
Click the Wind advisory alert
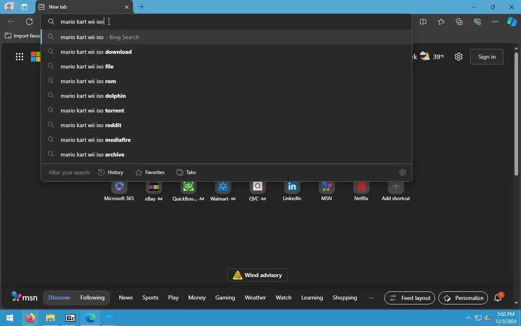[x=257, y=275]
